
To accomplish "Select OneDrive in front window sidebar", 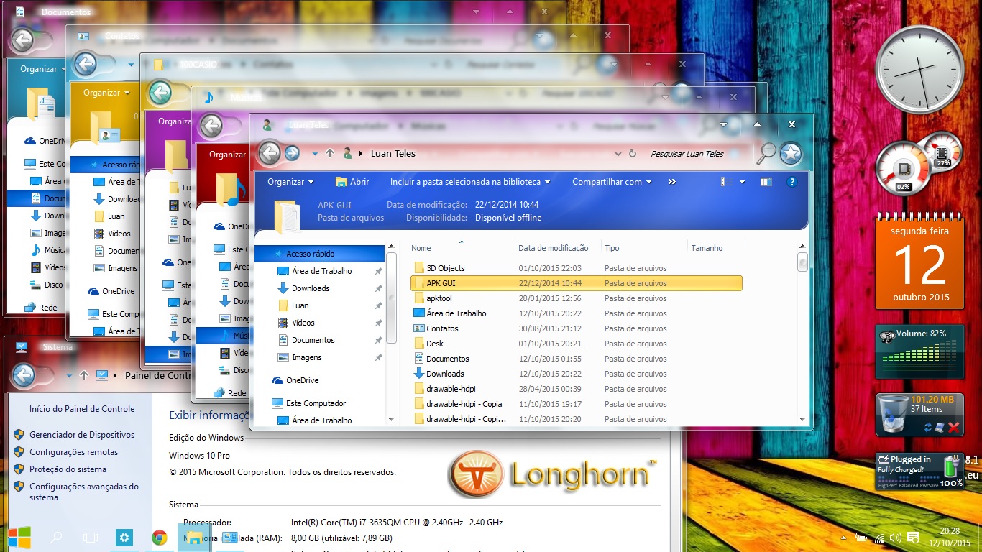I will (302, 380).
